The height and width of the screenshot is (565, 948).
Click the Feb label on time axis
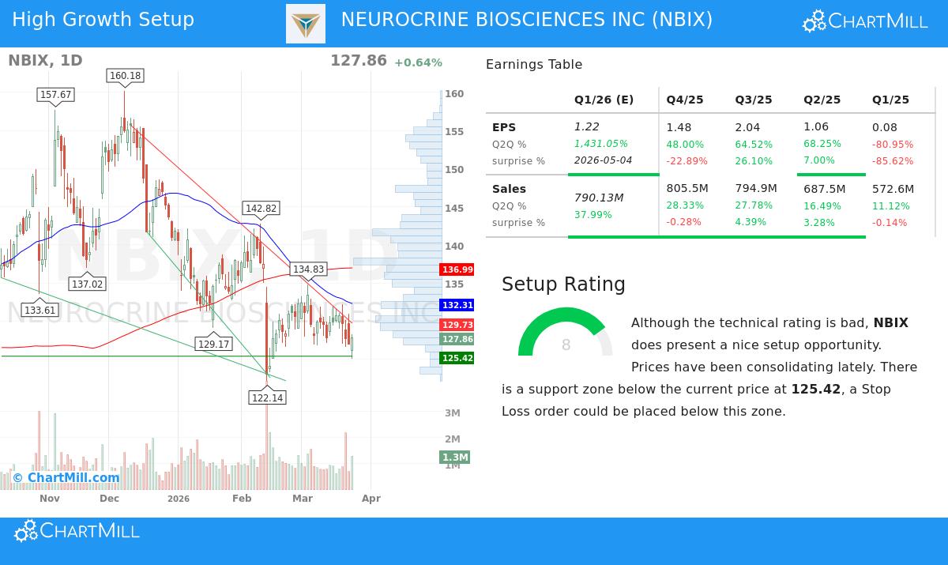click(242, 499)
